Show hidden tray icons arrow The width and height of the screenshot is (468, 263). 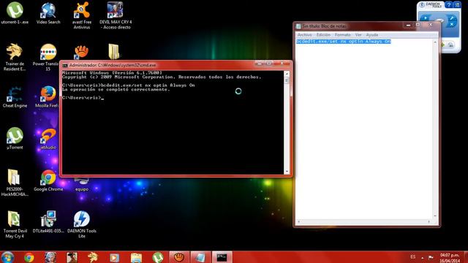(423, 257)
